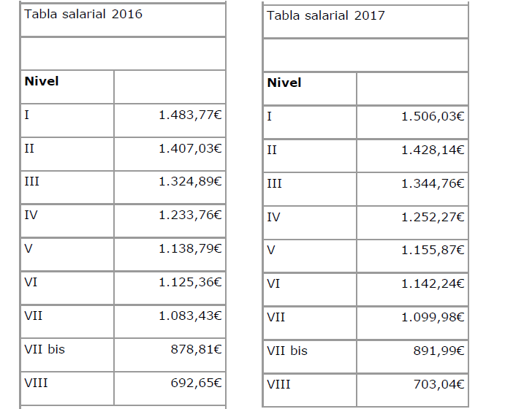Screen dimensions: 505x409
Task: Click the 1.155,87€ amount
Action: 433,250
